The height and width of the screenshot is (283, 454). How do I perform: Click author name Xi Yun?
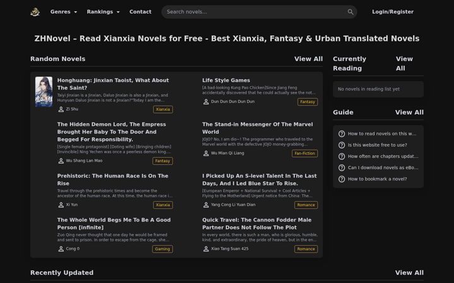pos(72,205)
